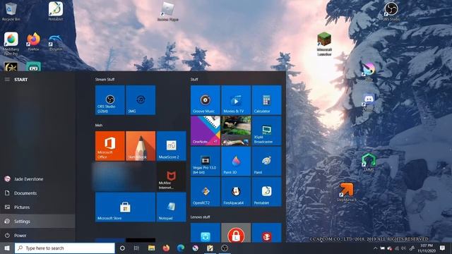
Task: Open the Vegas Pro 13.0 tile
Action: 206,162
